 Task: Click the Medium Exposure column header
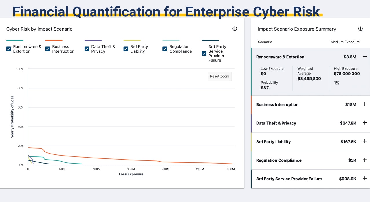pos(345,42)
